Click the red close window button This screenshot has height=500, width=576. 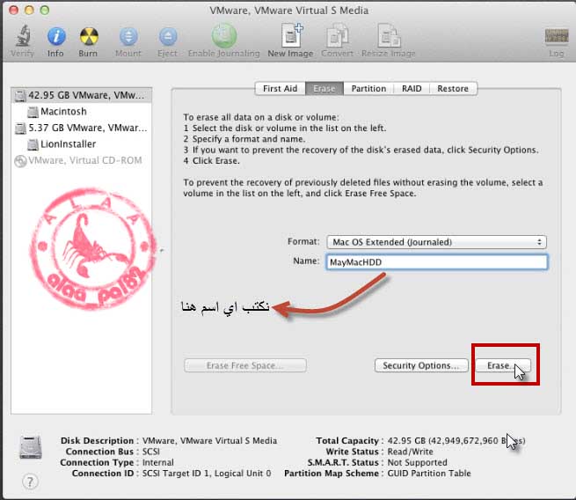13,11
